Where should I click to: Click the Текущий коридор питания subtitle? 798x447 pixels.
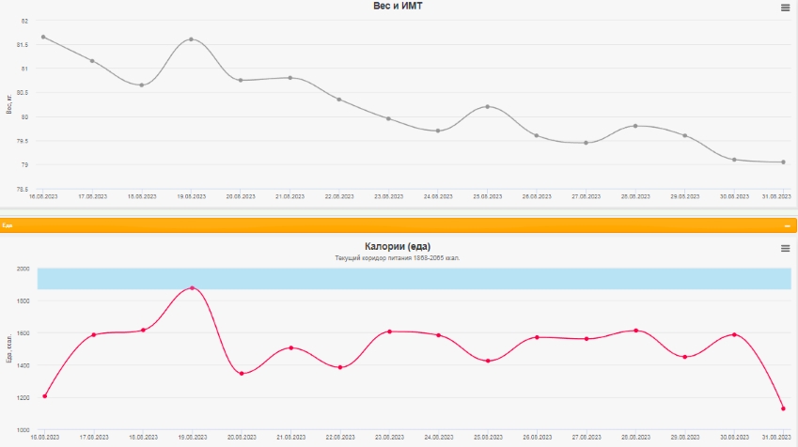pos(398,258)
